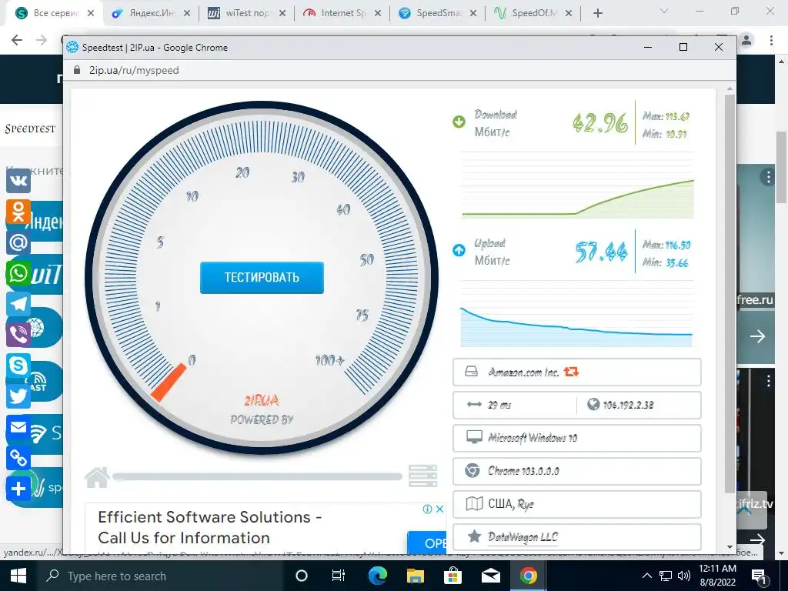
Task: Open more share options plus icon
Action: 18,489
